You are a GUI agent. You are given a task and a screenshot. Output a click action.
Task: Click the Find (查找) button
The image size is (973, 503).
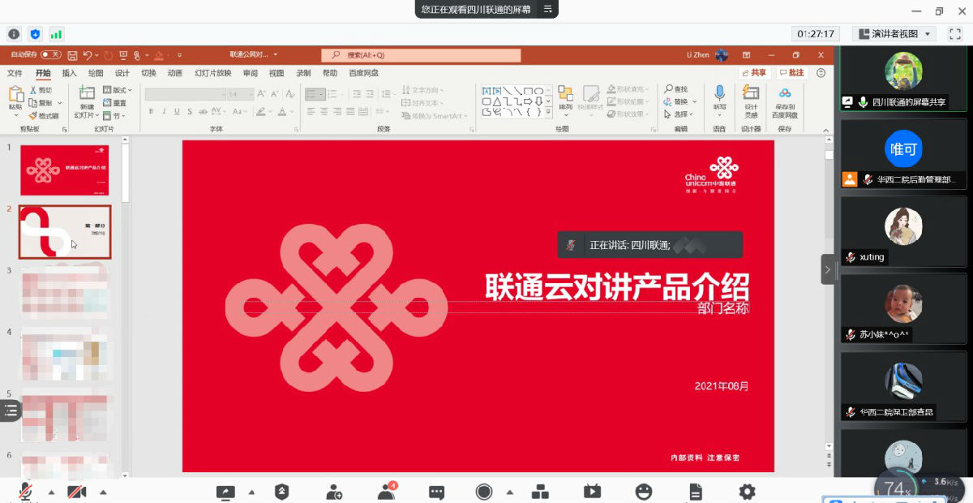tap(675, 88)
